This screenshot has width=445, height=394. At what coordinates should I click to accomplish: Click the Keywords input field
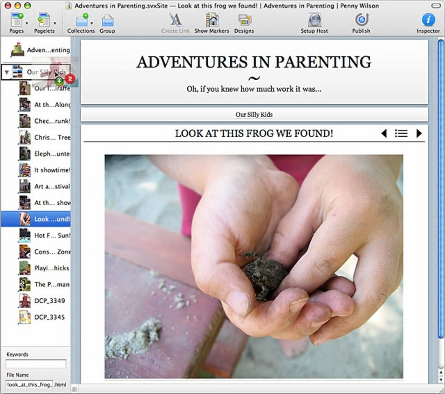pyautogui.click(x=36, y=363)
